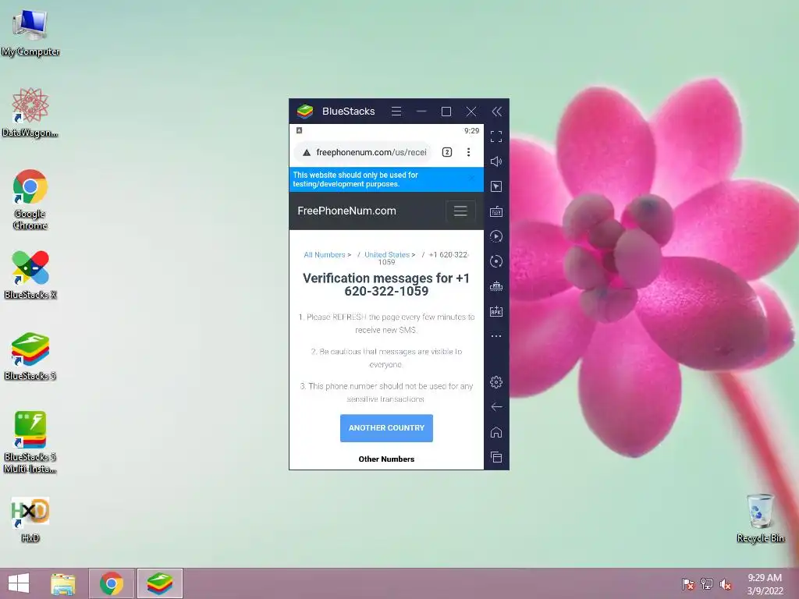Click the sync circle icon in sidebar
The width and height of the screenshot is (799, 599).
pos(496,261)
